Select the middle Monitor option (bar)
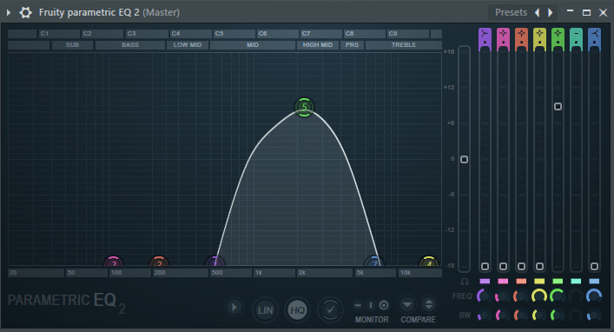 coord(371,305)
